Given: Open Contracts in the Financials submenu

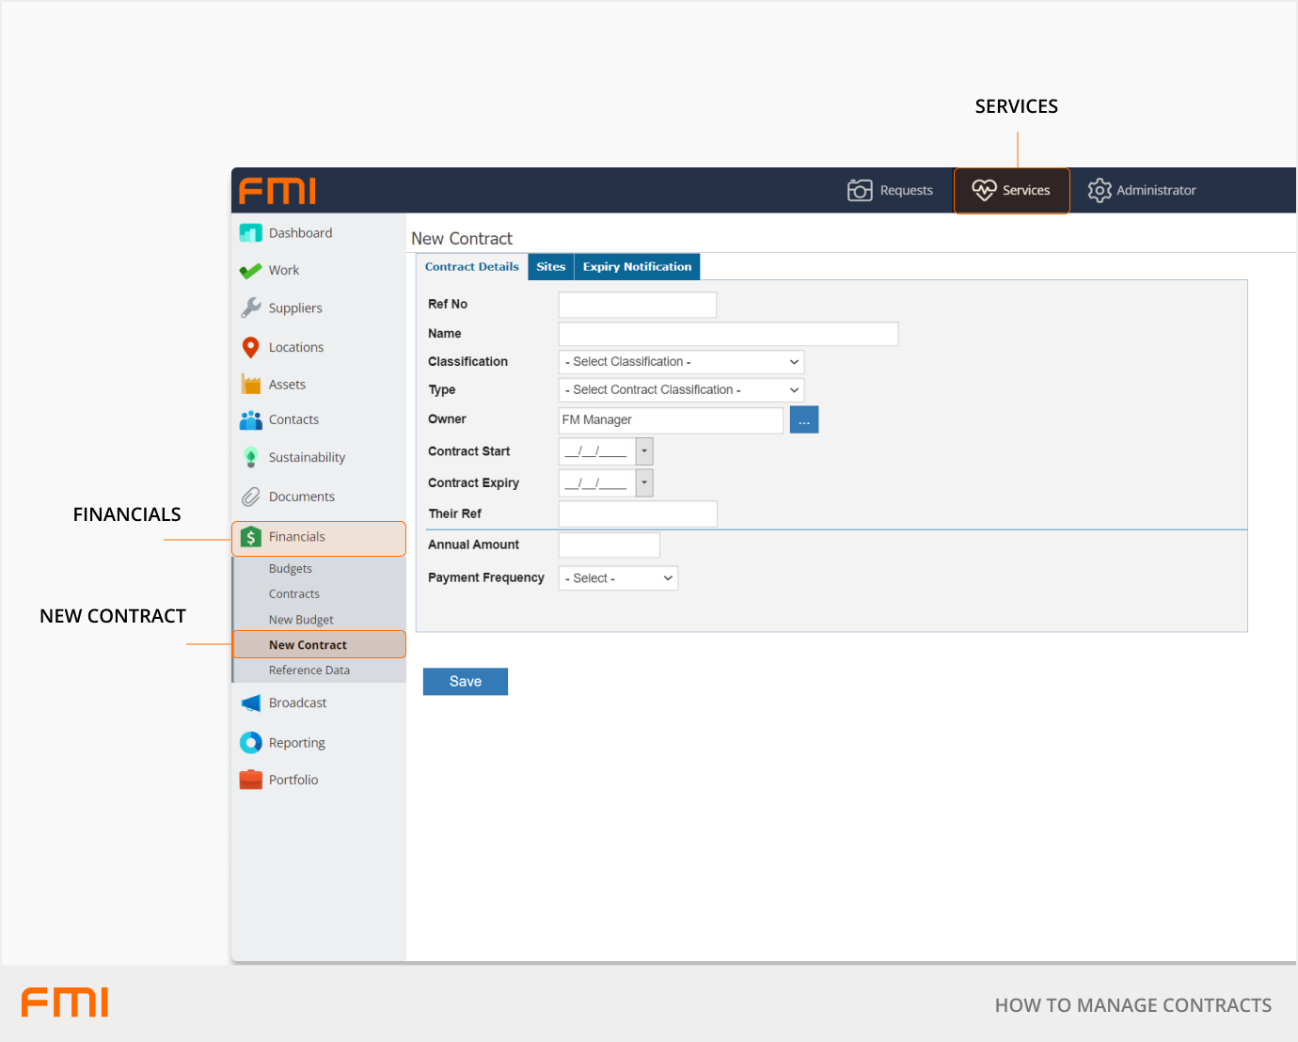Looking at the screenshot, I should (293, 594).
